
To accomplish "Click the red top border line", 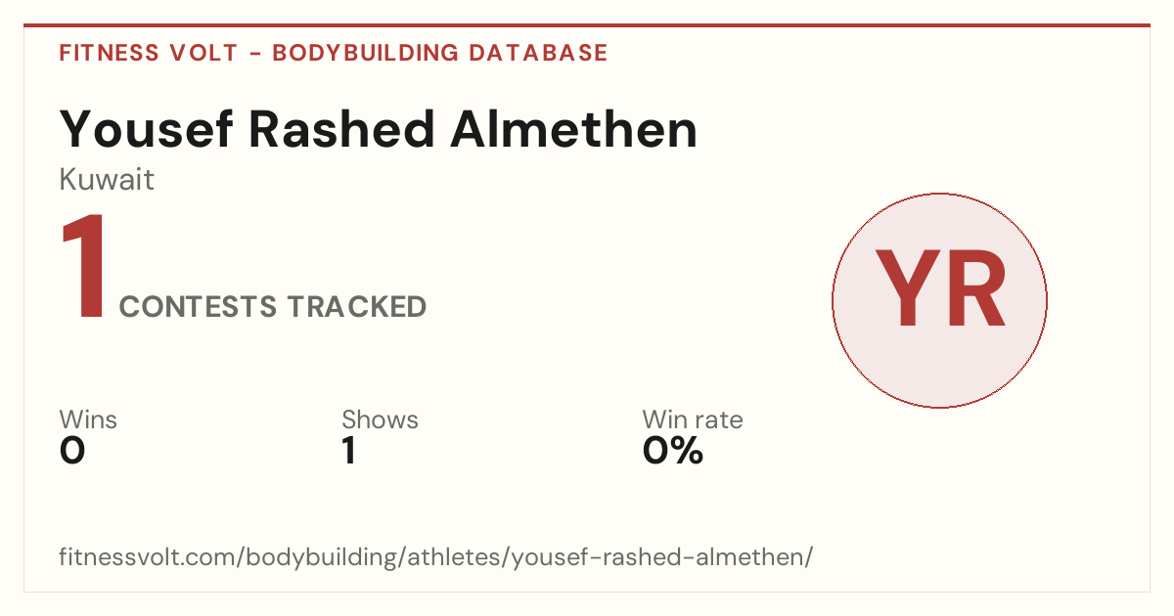I will pyautogui.click(x=587, y=25).
